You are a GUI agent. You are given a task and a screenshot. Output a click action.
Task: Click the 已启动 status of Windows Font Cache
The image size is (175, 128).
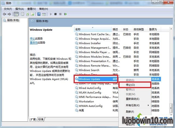[127, 34]
